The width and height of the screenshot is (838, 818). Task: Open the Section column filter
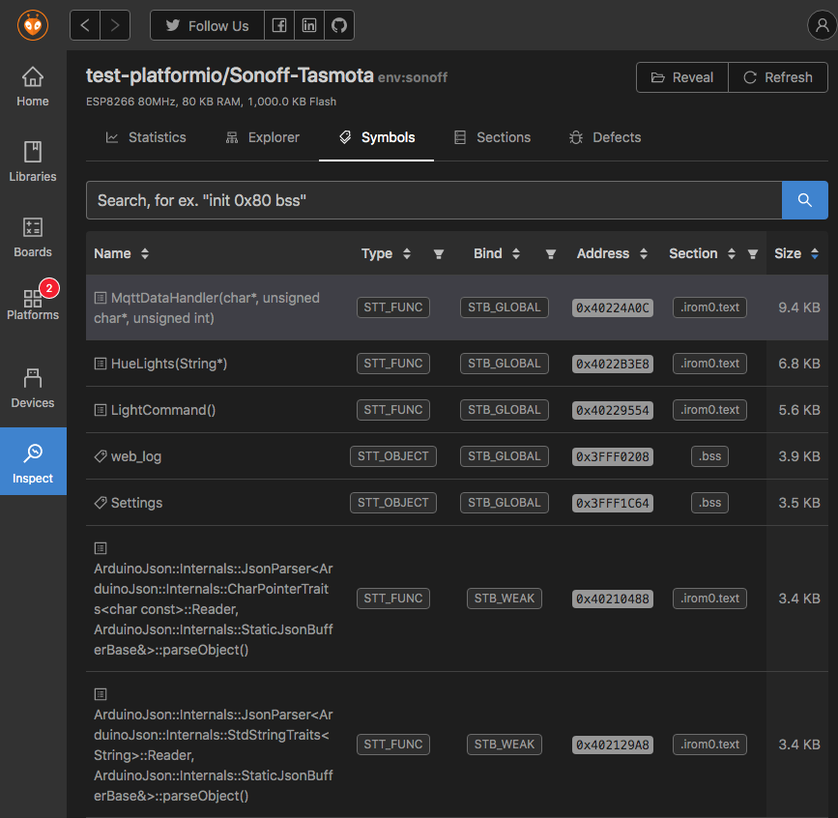click(x=753, y=254)
